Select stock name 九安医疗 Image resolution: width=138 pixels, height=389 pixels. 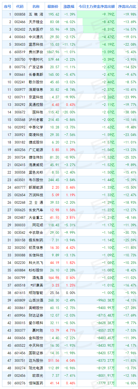coord(36,29)
